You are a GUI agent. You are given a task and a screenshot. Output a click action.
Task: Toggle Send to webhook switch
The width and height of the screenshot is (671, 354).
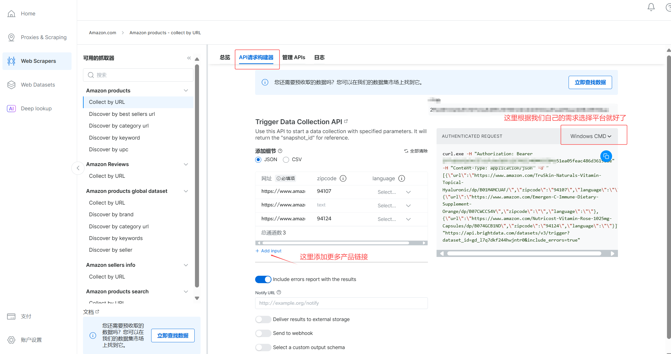[x=263, y=333]
